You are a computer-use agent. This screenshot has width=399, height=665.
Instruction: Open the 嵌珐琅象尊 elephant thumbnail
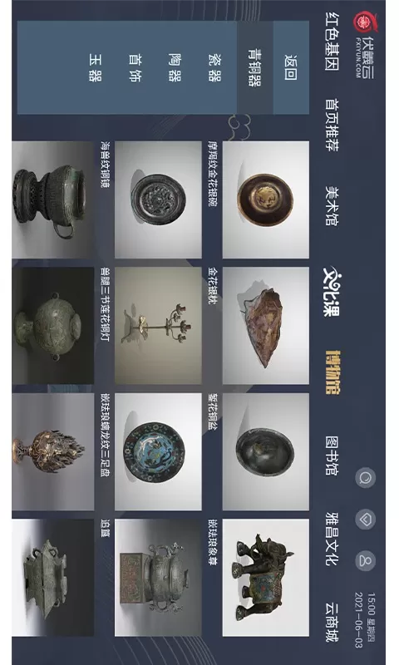pos(266,578)
